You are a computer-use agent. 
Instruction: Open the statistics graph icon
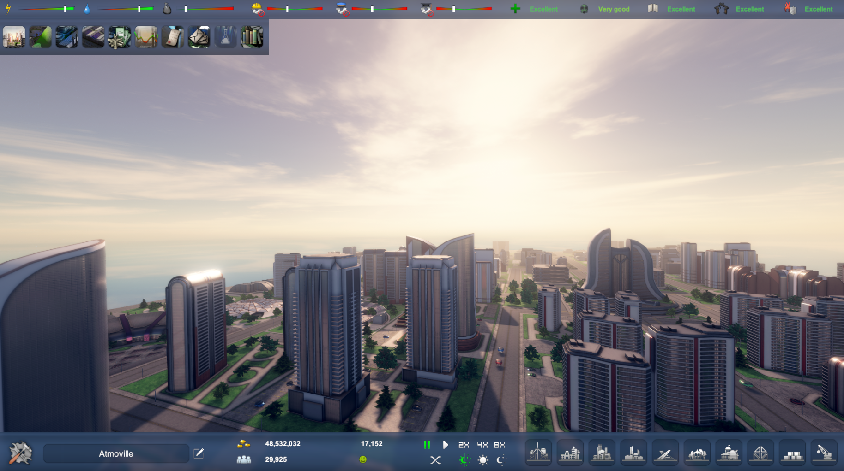click(x=146, y=37)
